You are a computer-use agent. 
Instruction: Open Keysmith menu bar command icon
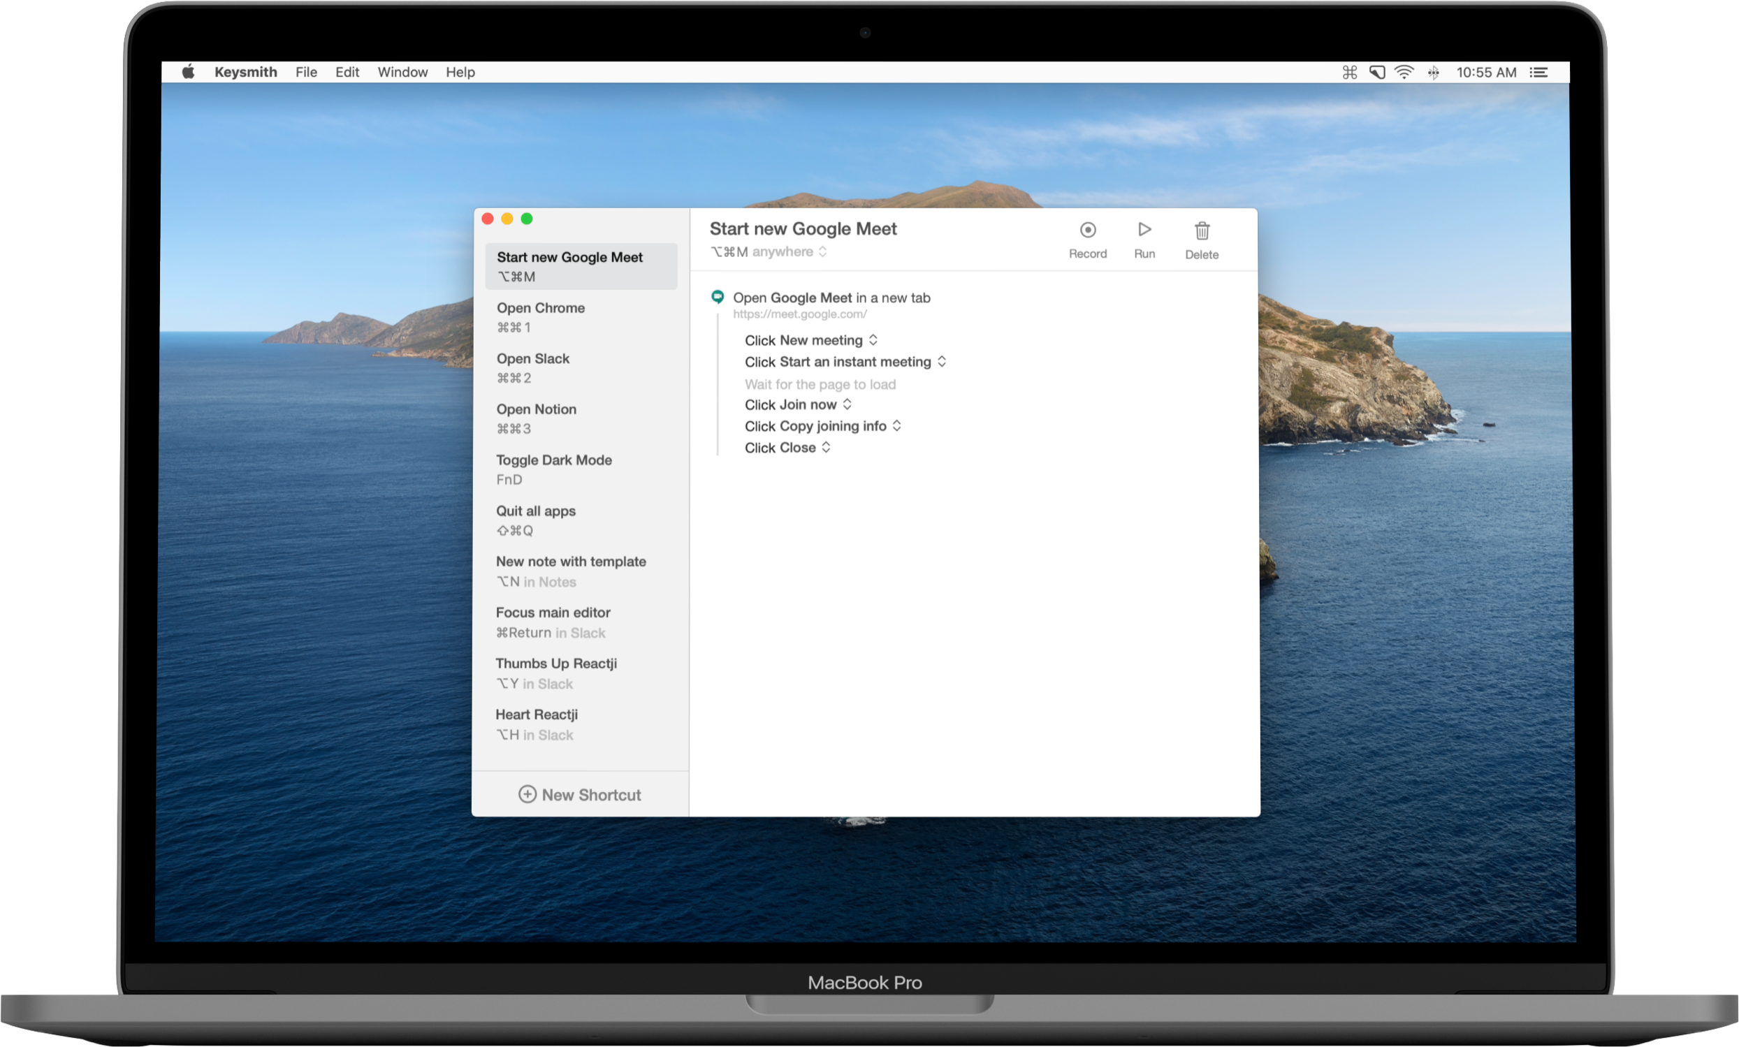1349,72
